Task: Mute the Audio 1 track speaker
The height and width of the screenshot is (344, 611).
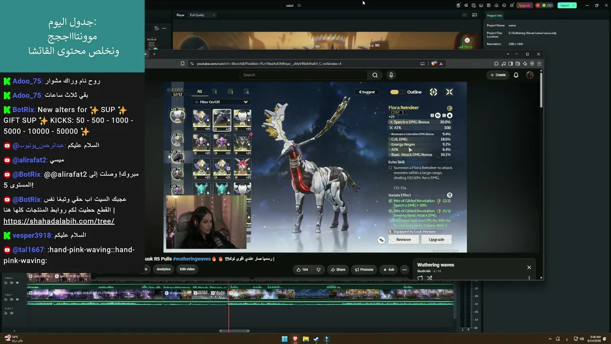Action: (11, 313)
